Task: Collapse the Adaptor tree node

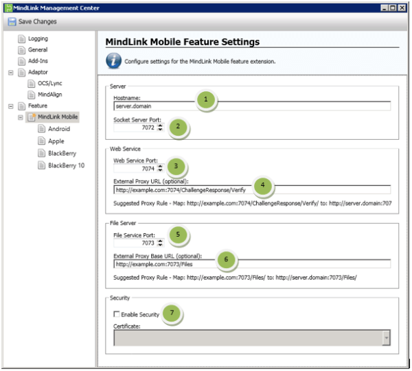Action: (x=11, y=72)
